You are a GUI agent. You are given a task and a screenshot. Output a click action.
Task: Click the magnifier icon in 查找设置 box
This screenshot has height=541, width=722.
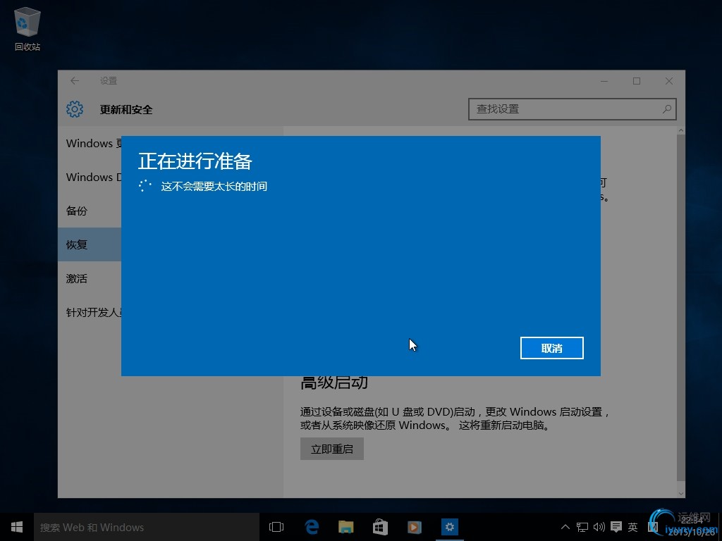667,109
